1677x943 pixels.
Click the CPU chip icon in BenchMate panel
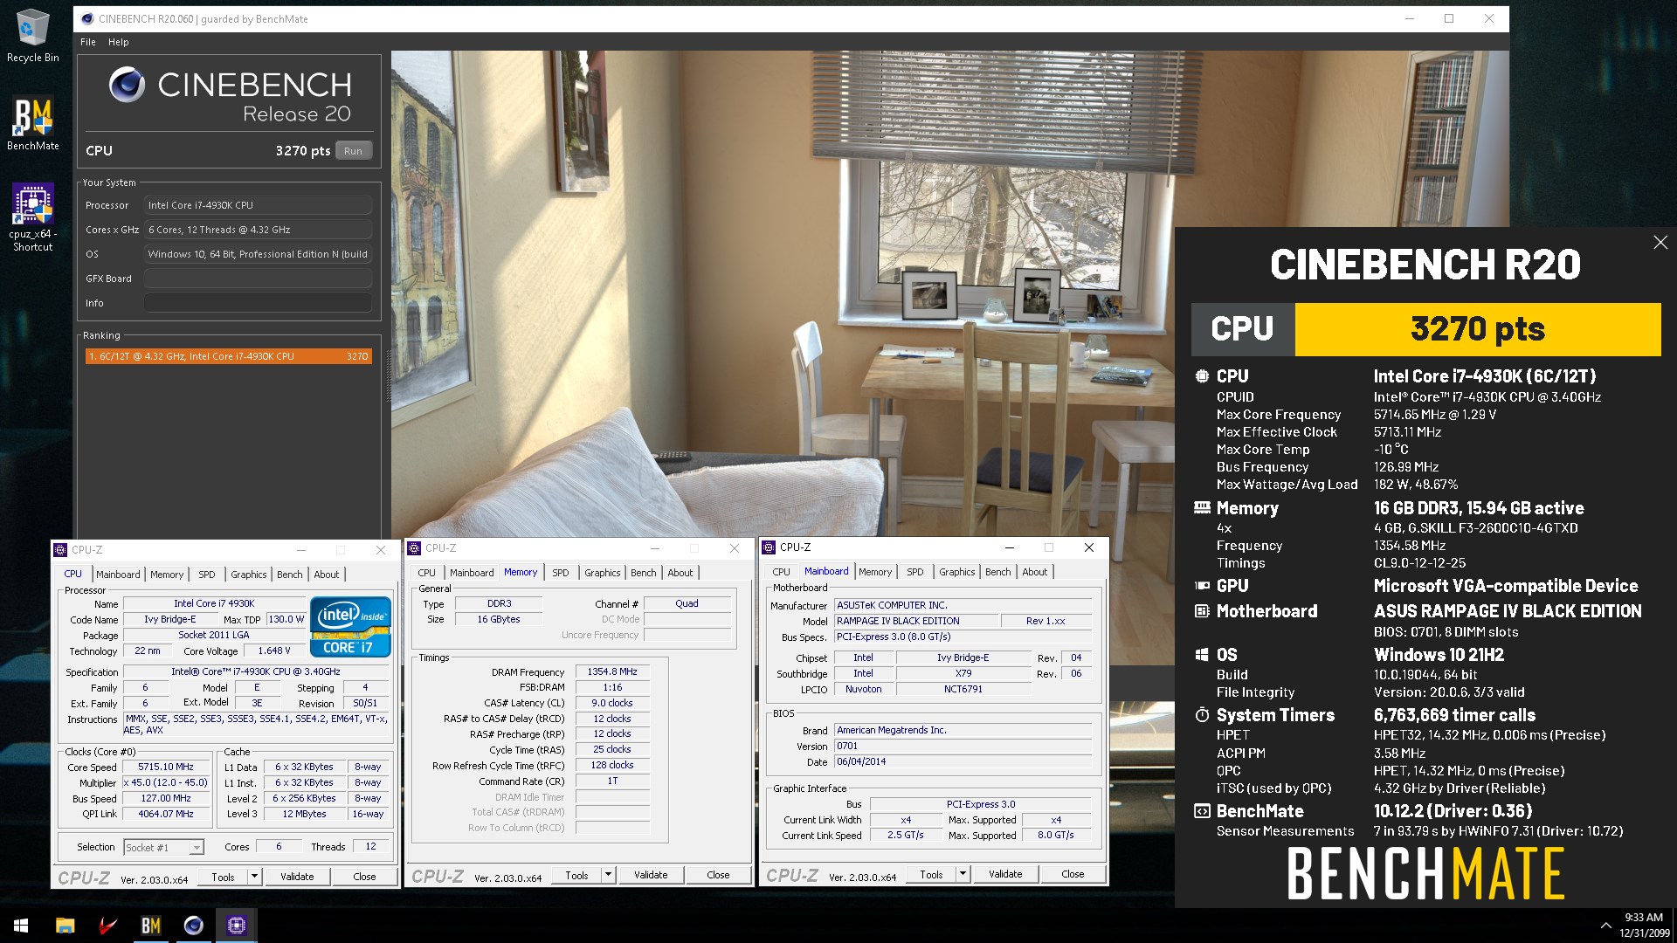[x=1202, y=376]
